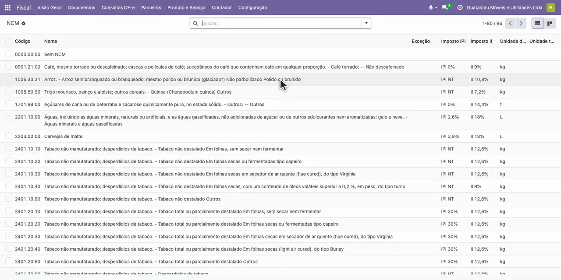Open Tabaco tipo Burley row

280,249
